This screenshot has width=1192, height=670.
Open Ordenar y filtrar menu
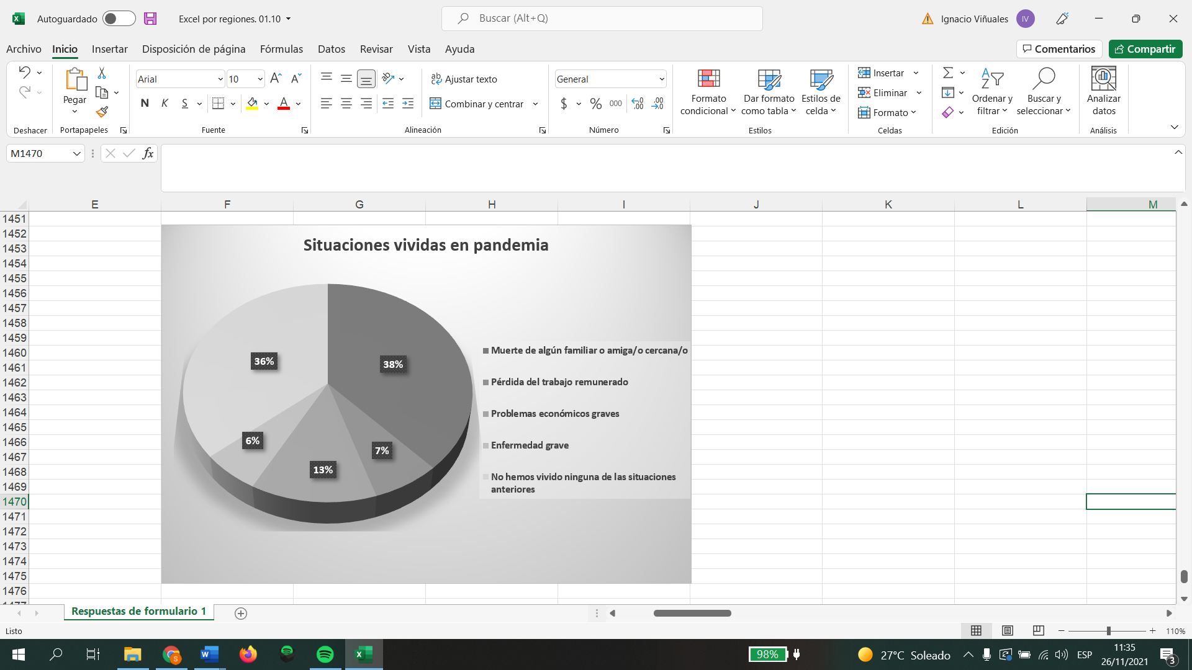tap(992, 92)
